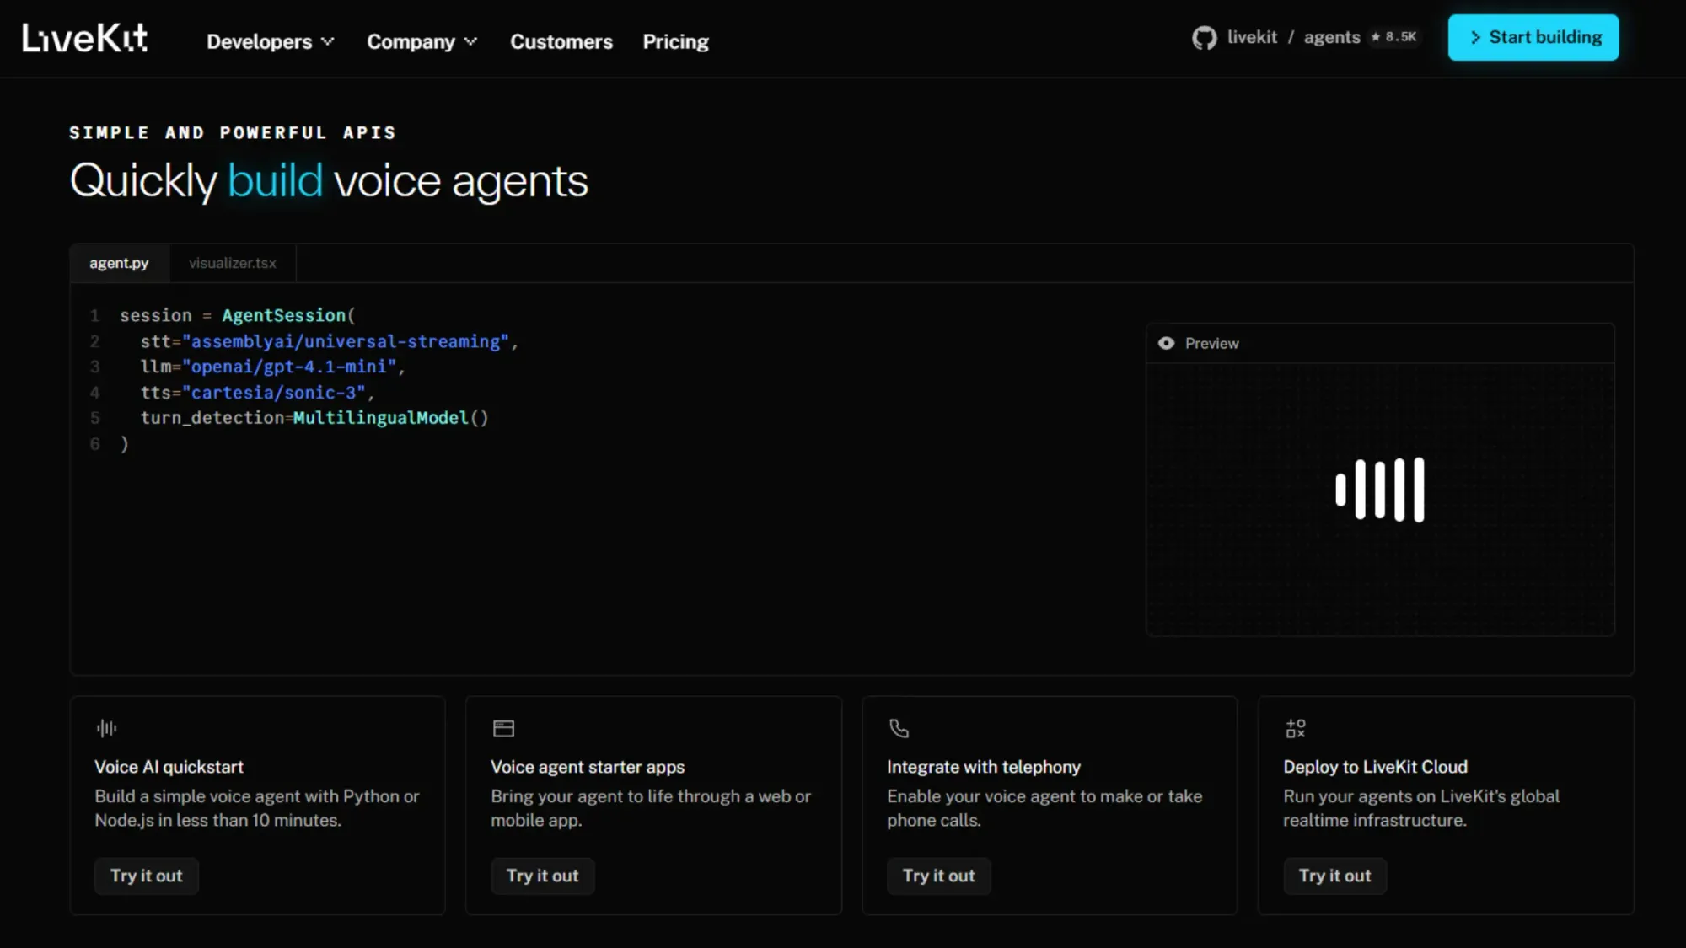
Task: Click Try it out under Integrate with telephony
Action: tap(938, 876)
